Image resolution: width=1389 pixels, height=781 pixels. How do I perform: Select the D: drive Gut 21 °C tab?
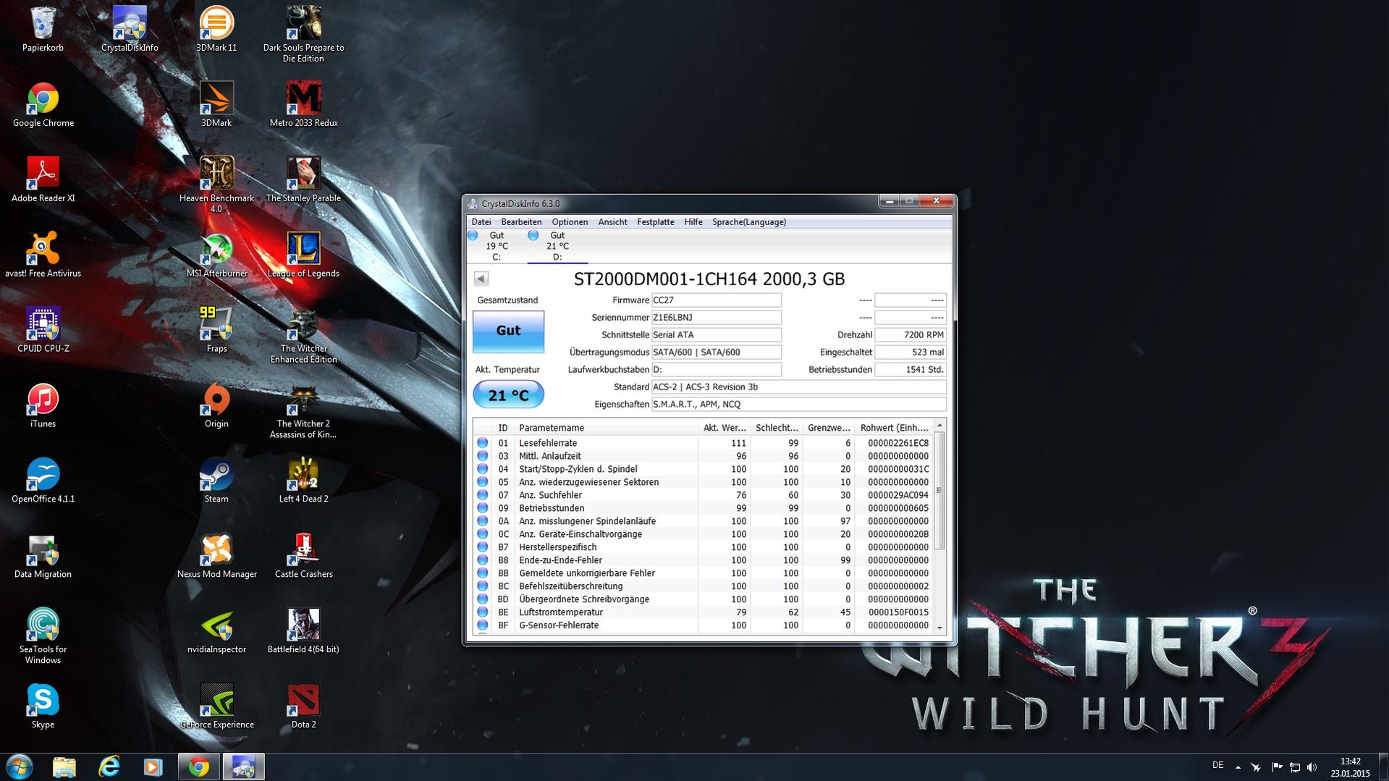[x=557, y=246]
